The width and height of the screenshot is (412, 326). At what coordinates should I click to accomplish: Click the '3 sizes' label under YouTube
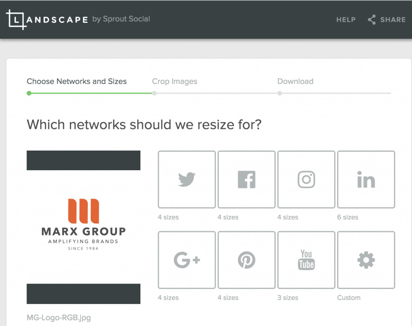[288, 297]
